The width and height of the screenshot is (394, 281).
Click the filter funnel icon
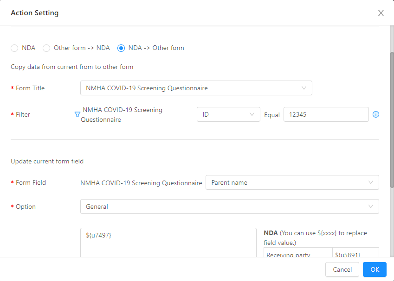pyautogui.click(x=78, y=114)
